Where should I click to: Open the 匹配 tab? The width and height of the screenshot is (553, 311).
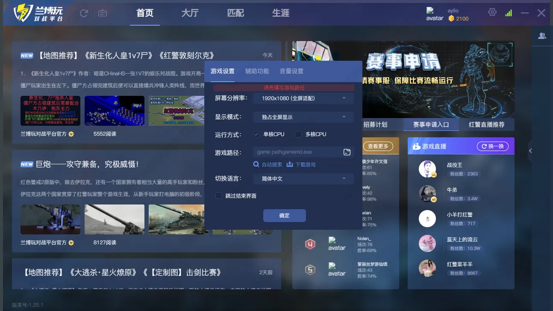(235, 13)
